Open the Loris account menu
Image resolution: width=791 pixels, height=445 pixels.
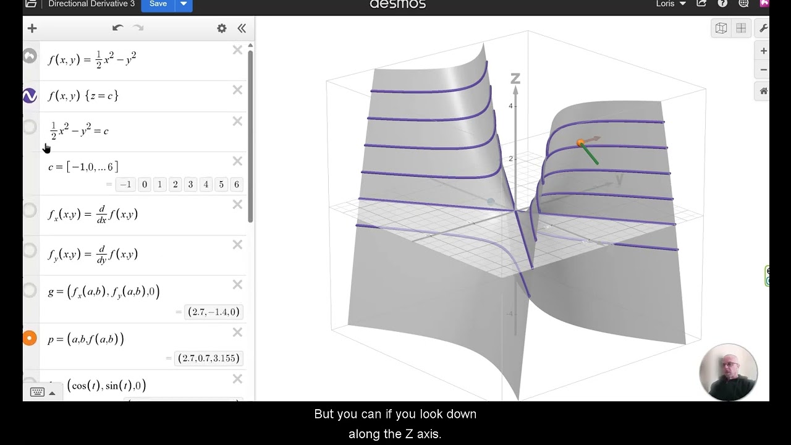[x=671, y=4]
